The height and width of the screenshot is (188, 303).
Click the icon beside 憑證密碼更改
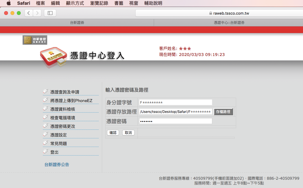[x=46, y=125]
